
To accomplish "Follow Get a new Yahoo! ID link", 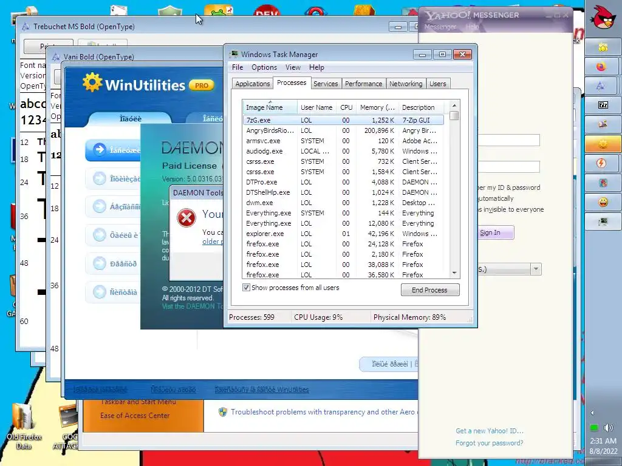I will pyautogui.click(x=490, y=431).
